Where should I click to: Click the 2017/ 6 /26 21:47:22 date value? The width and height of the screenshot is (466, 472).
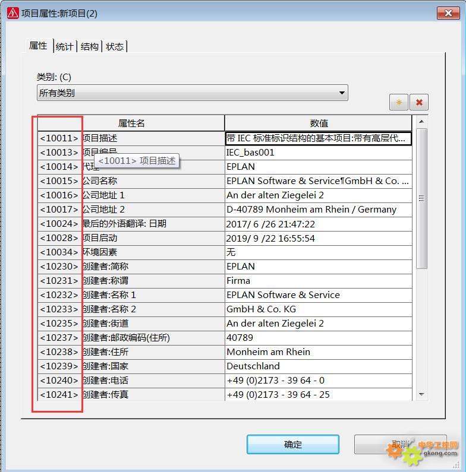[319, 224]
